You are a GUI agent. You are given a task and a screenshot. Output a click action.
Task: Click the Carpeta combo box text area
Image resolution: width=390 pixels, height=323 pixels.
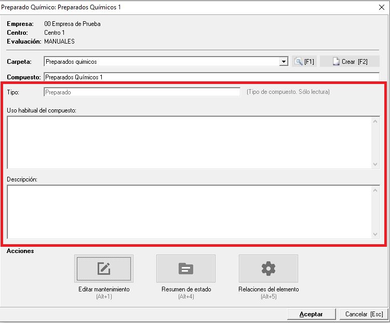161,62
